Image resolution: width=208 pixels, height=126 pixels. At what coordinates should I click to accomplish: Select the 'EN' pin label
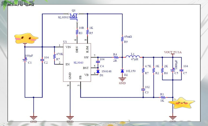point(68,64)
